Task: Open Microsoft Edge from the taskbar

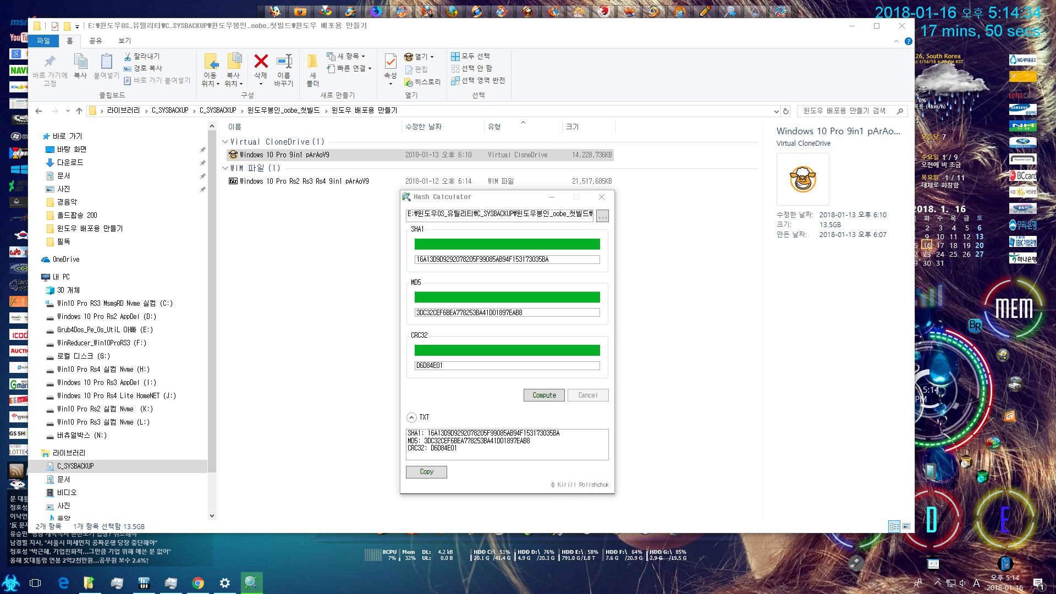Action: (63, 583)
